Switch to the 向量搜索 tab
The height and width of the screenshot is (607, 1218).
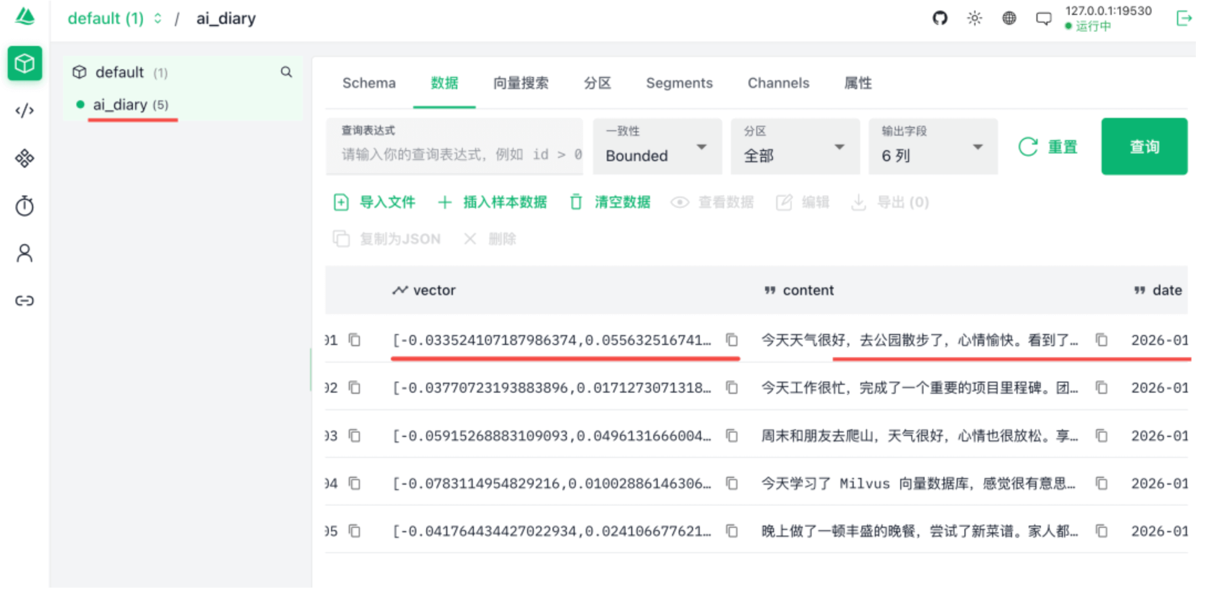click(521, 83)
